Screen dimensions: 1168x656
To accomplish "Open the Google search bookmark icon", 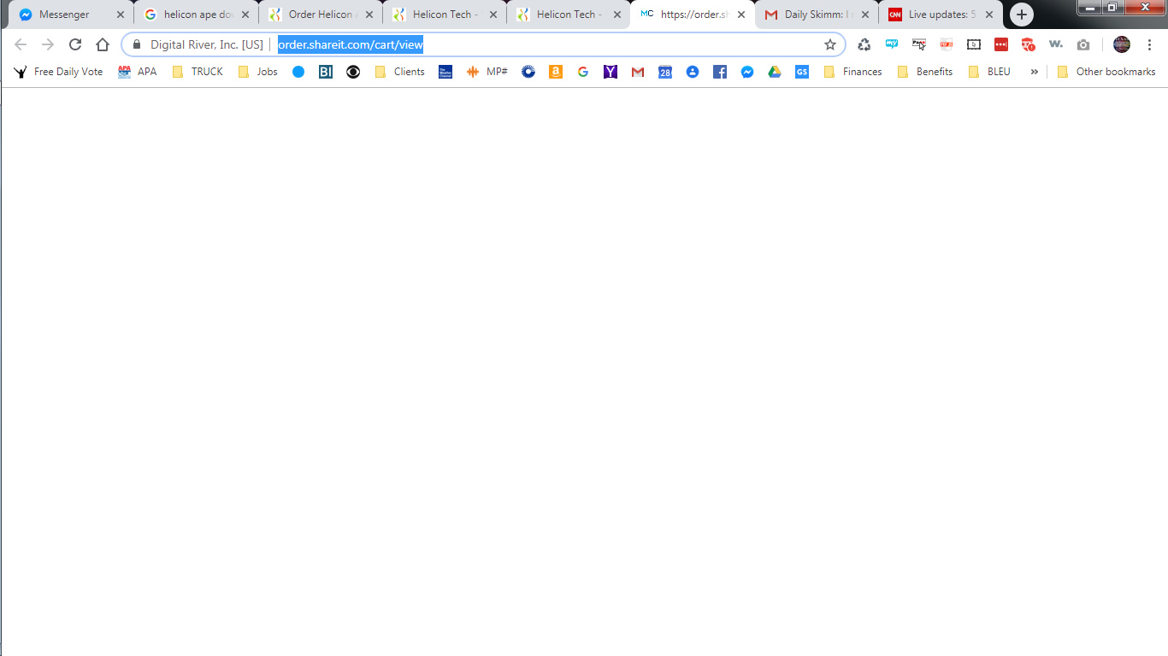I will click(x=582, y=72).
